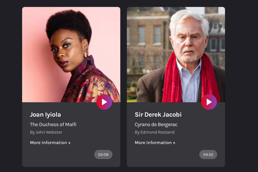Click the Sir Derek Jacobi name heading
Viewport: 258px width, 172px height.
click(158, 115)
